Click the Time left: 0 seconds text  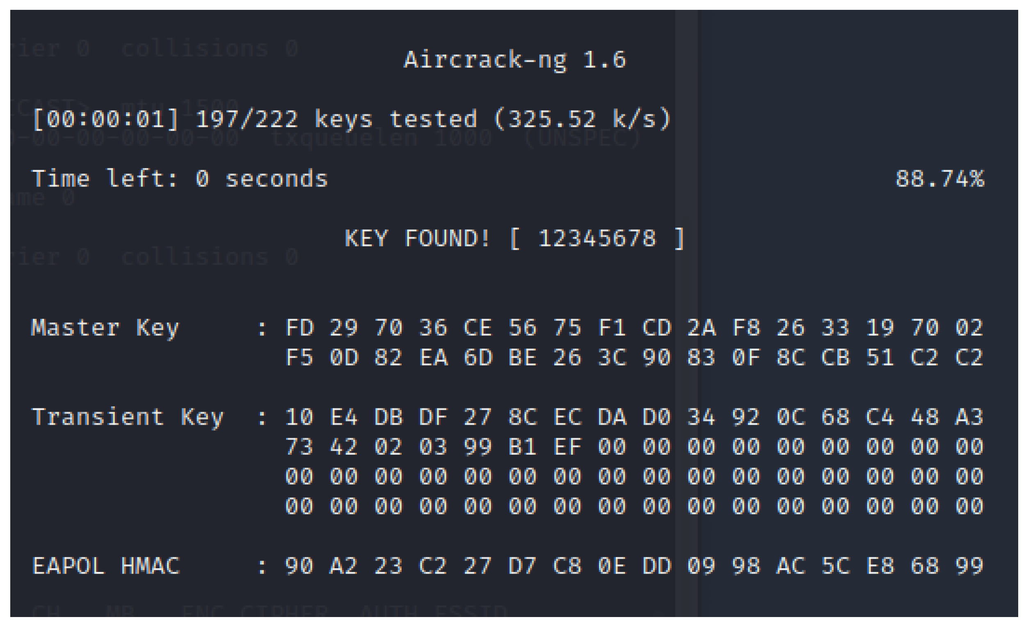point(180,179)
